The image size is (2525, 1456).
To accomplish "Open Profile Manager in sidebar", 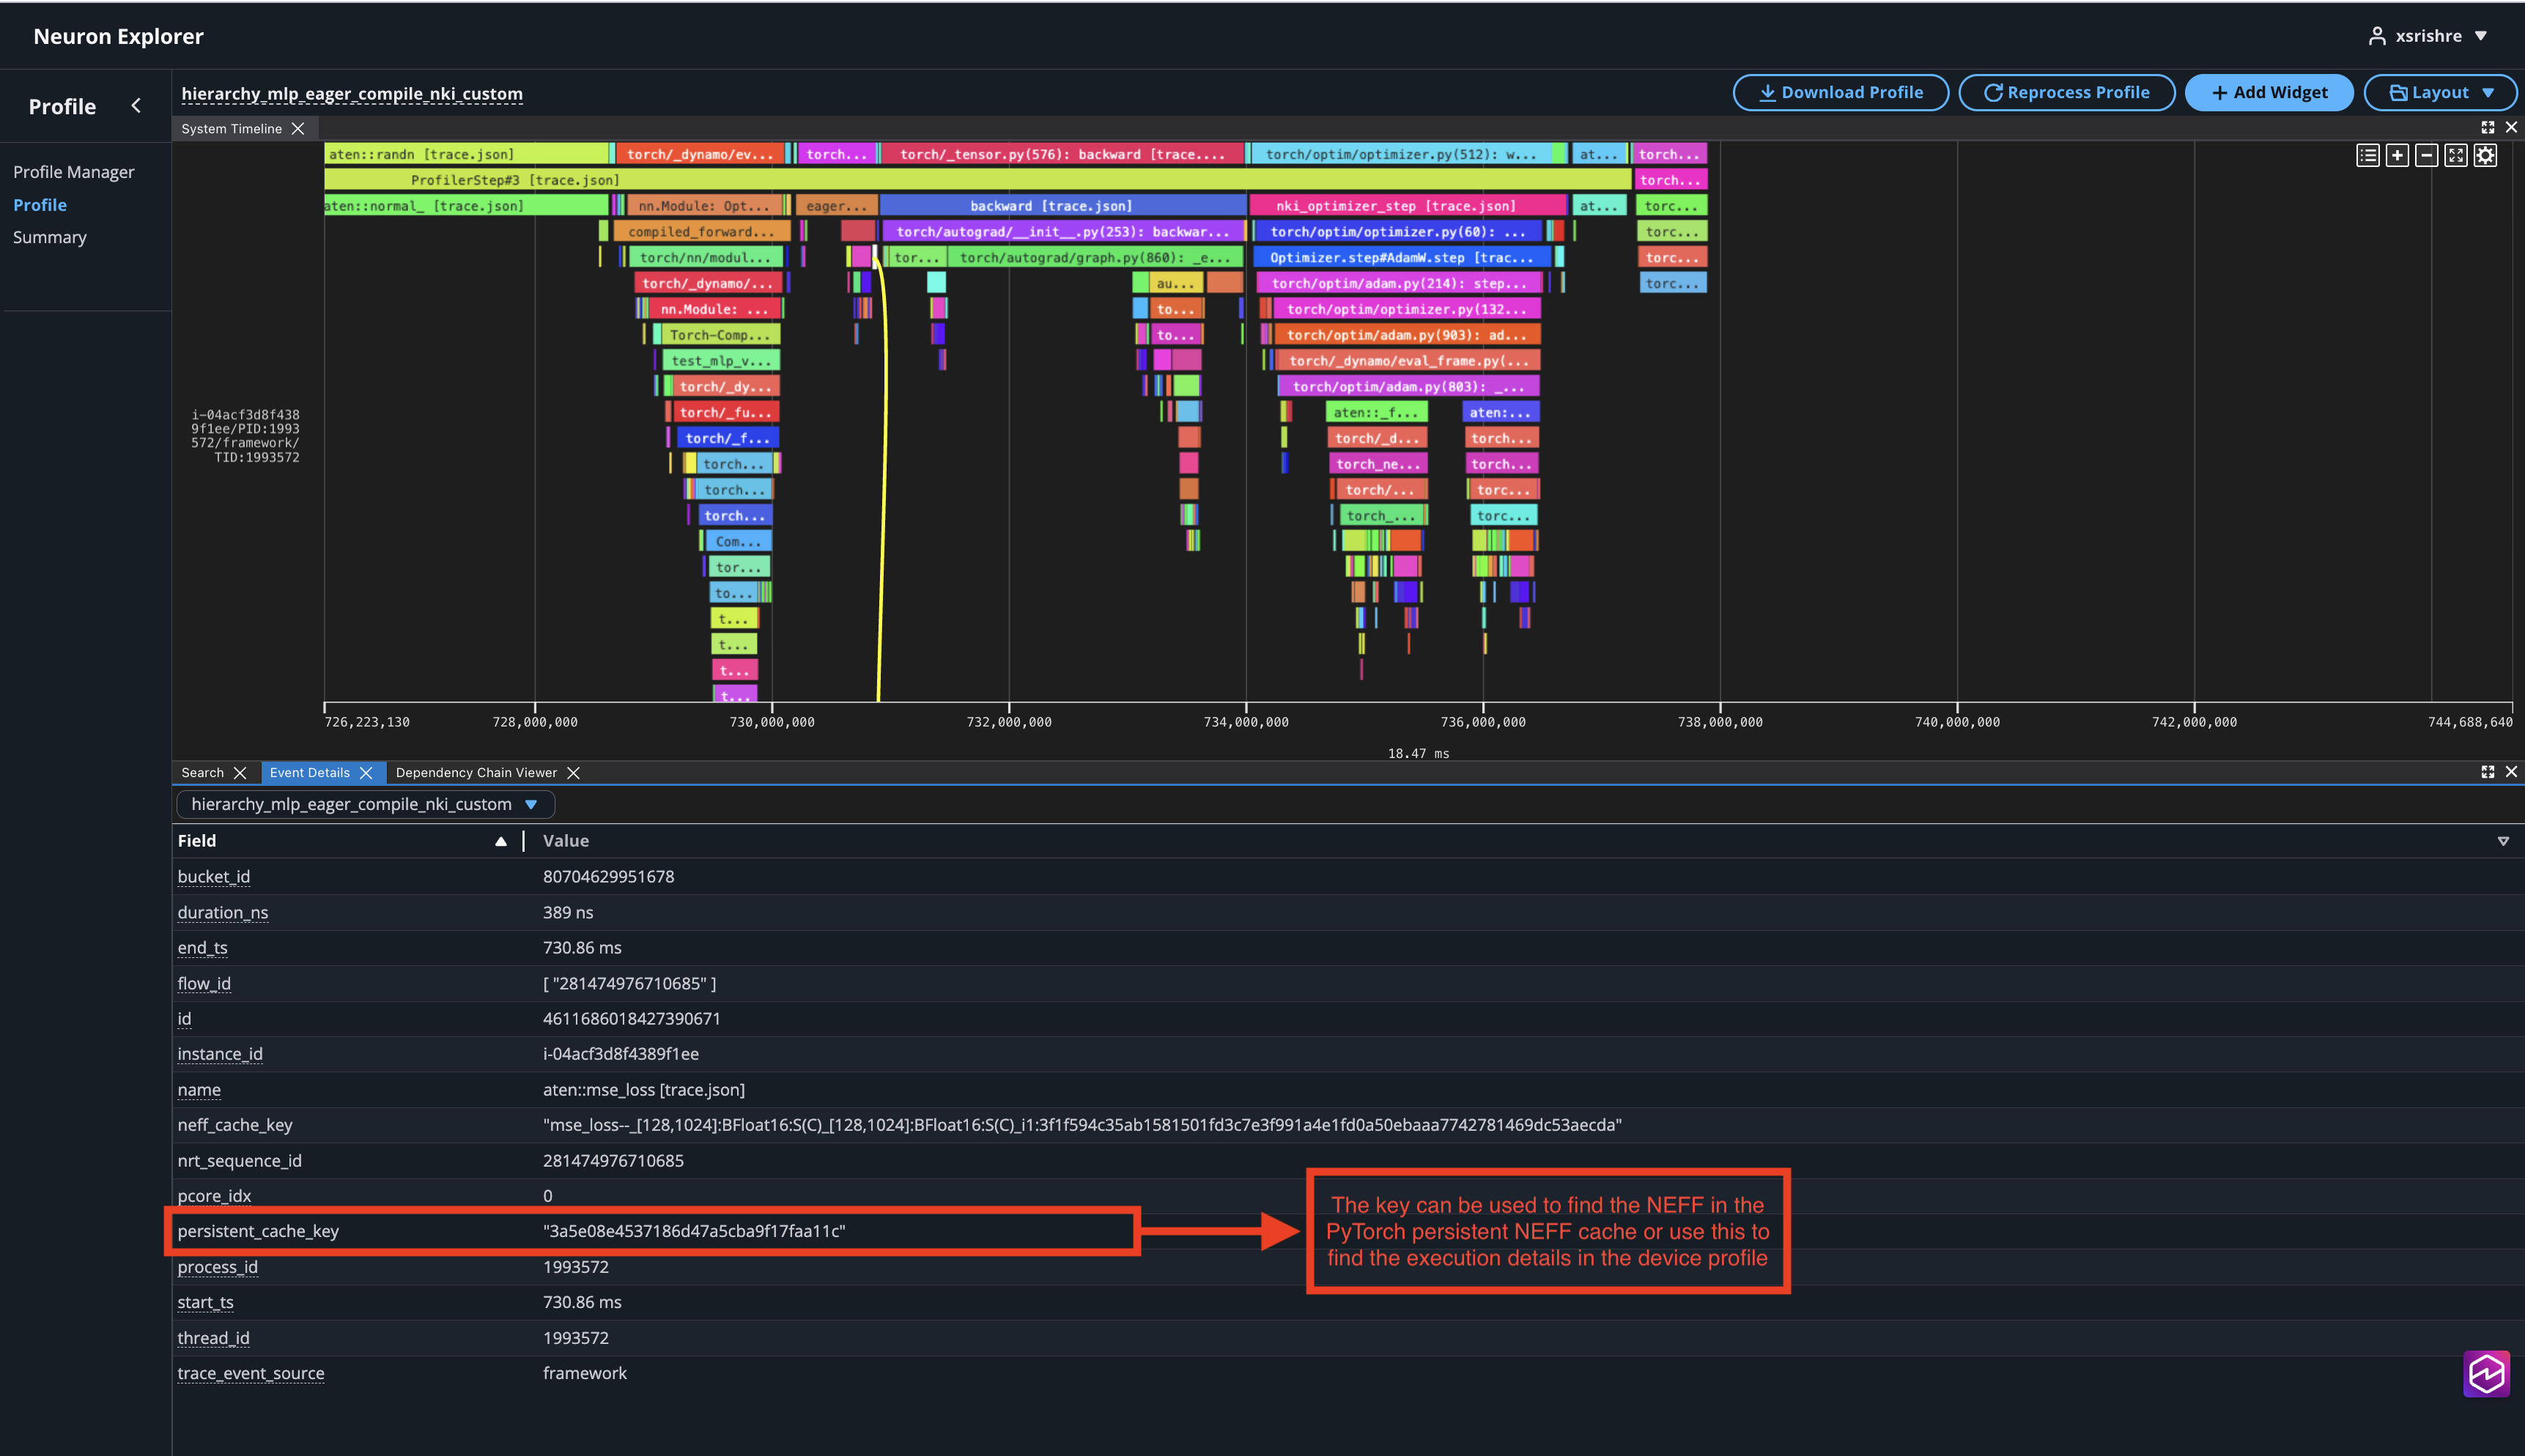I will [74, 172].
